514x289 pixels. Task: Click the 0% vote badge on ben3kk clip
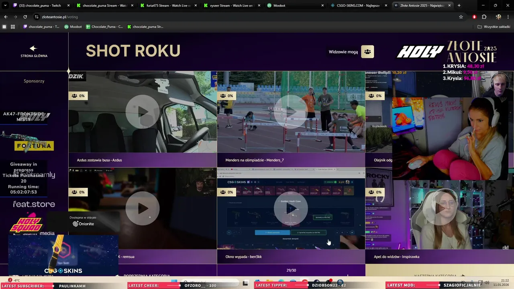[x=227, y=192]
